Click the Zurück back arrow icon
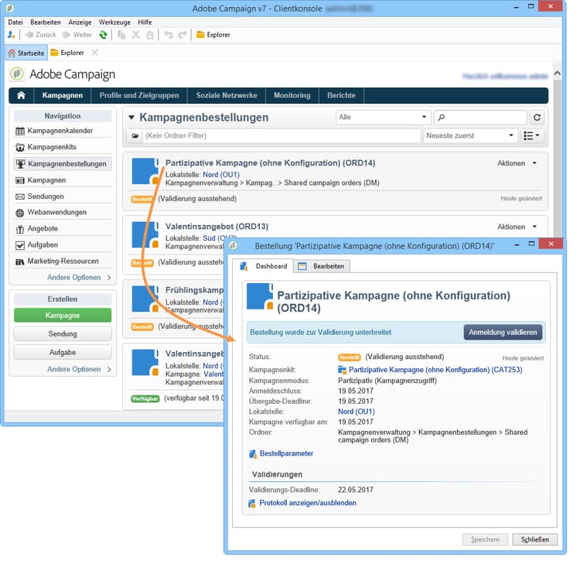580x564 pixels. (x=29, y=35)
